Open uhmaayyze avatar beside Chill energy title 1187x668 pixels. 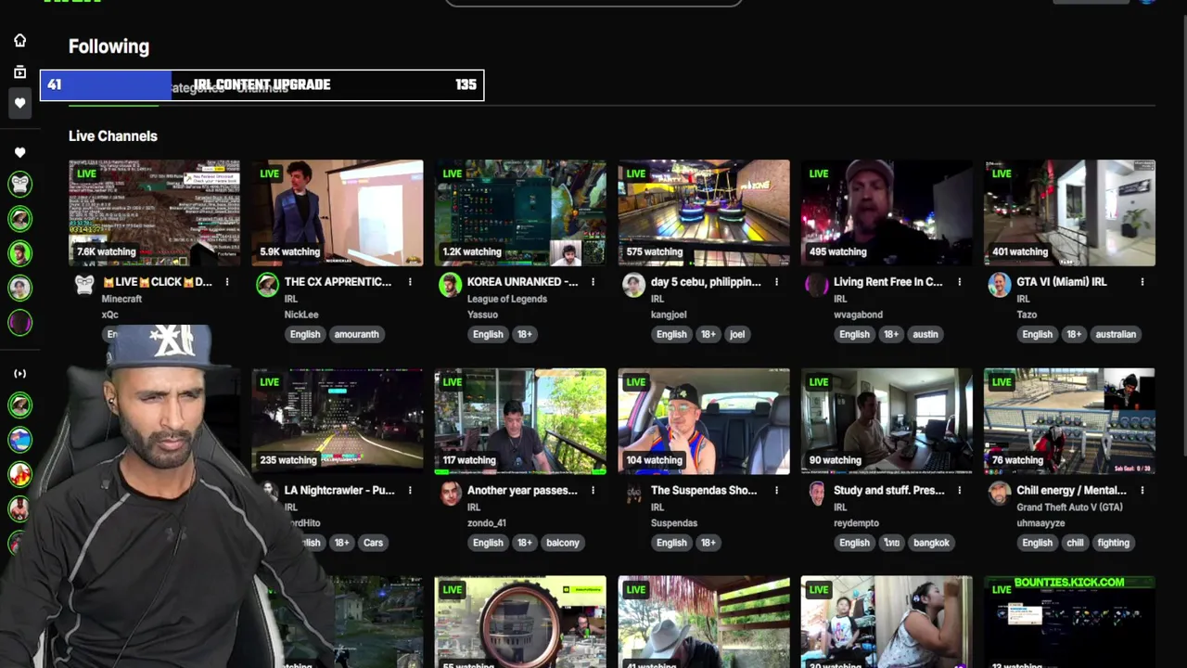[x=999, y=494]
